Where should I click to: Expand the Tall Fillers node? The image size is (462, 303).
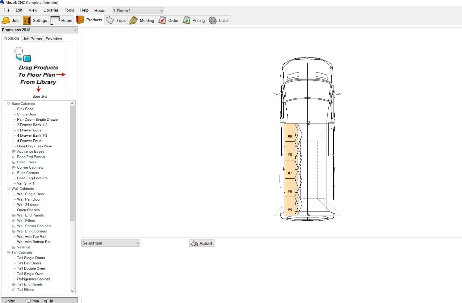coord(14,290)
